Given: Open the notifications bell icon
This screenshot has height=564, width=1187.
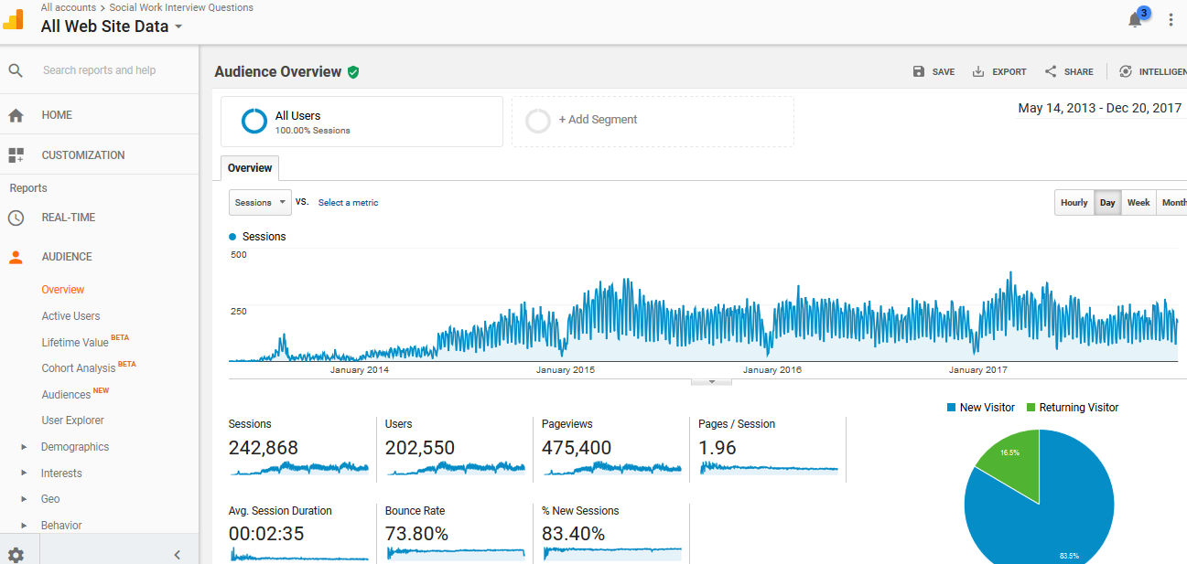Looking at the screenshot, I should [x=1135, y=20].
